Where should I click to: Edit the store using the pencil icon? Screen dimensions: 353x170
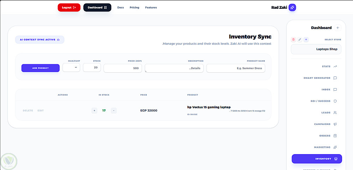(300, 40)
